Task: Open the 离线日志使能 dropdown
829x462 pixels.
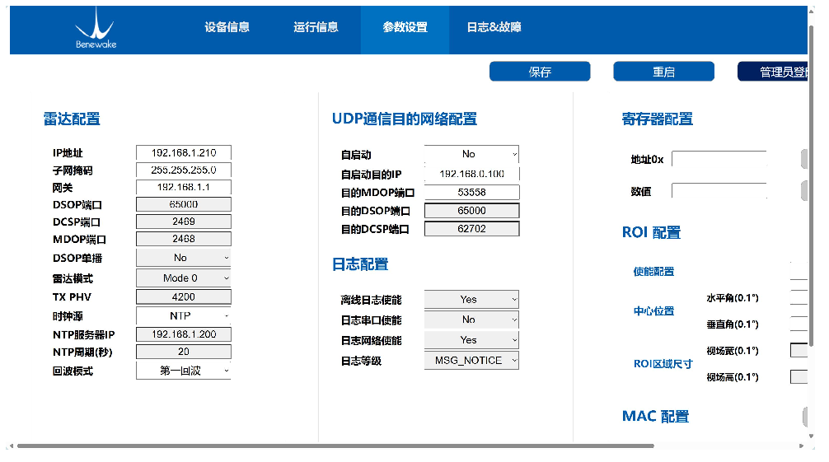Action: coord(471,299)
